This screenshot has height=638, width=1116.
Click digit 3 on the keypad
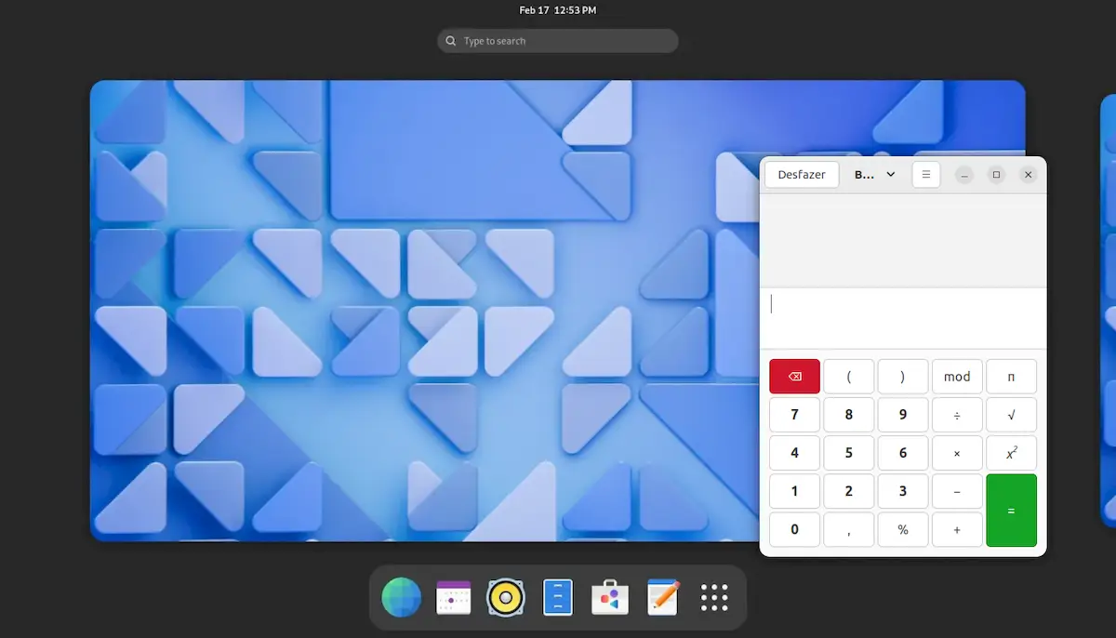click(x=902, y=491)
